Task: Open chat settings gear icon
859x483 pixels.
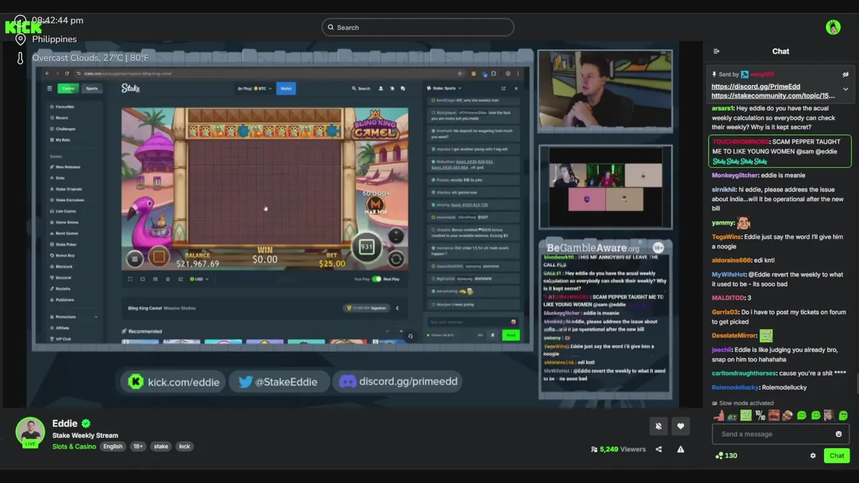Action: coord(813,455)
